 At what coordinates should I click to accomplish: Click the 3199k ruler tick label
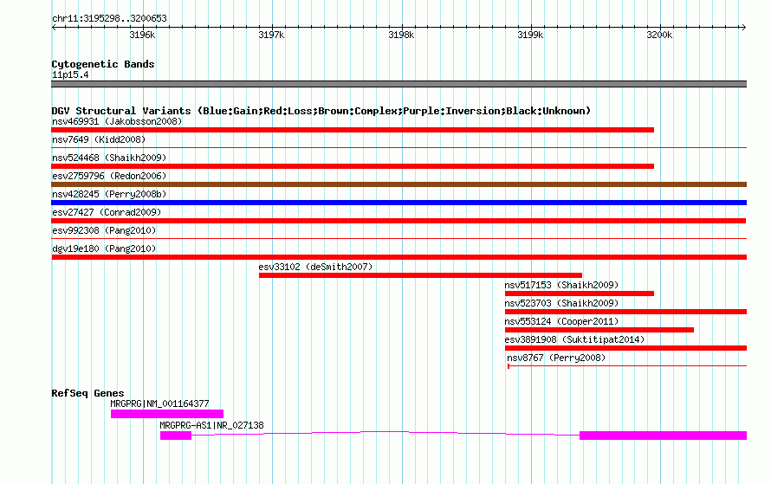(x=530, y=35)
